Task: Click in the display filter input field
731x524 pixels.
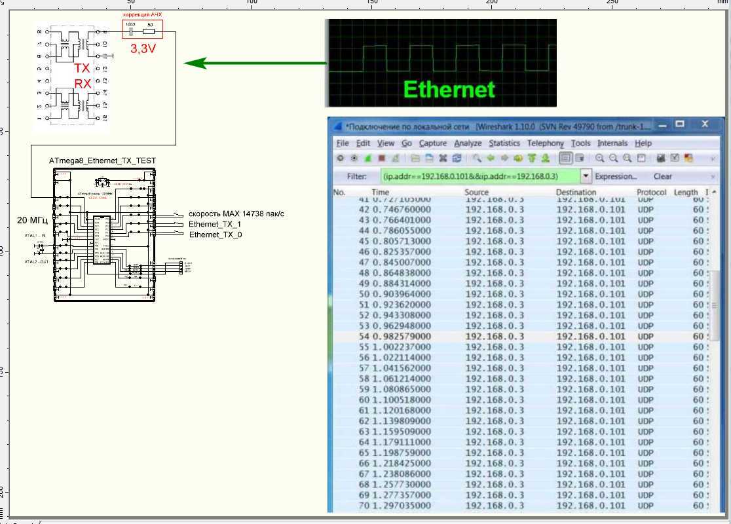Action: click(x=478, y=176)
